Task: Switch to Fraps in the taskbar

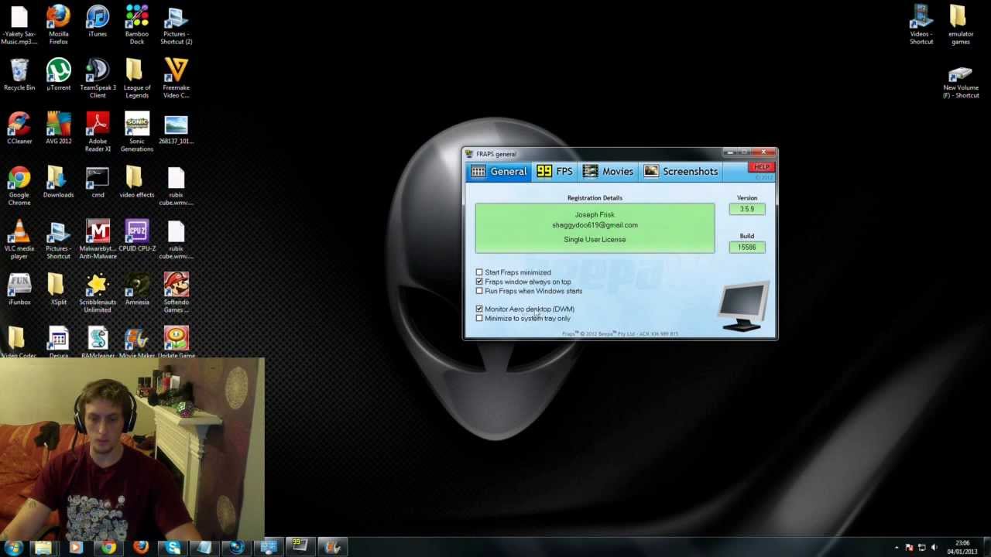Action: click(300, 548)
